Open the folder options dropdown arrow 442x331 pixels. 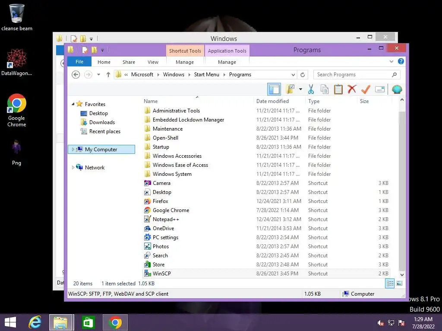pos(300,90)
